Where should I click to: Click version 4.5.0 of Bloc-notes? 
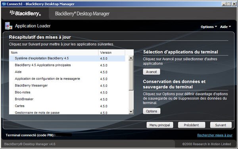coord(104,92)
